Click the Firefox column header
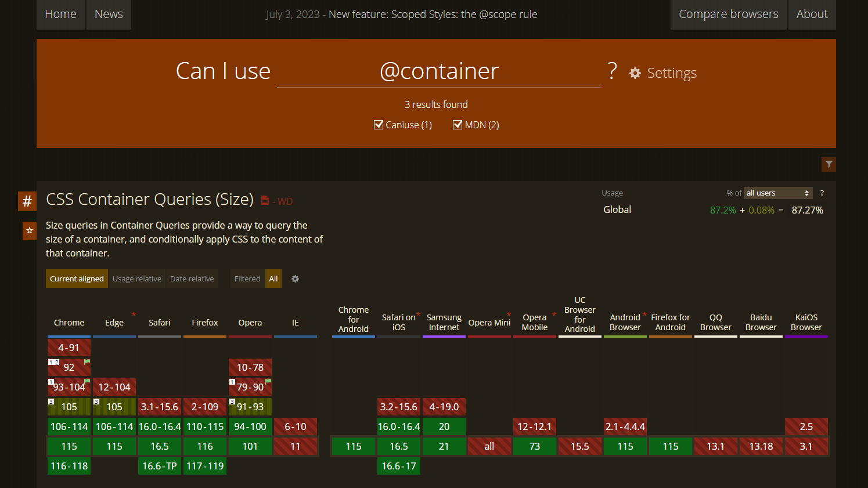 pyautogui.click(x=205, y=323)
